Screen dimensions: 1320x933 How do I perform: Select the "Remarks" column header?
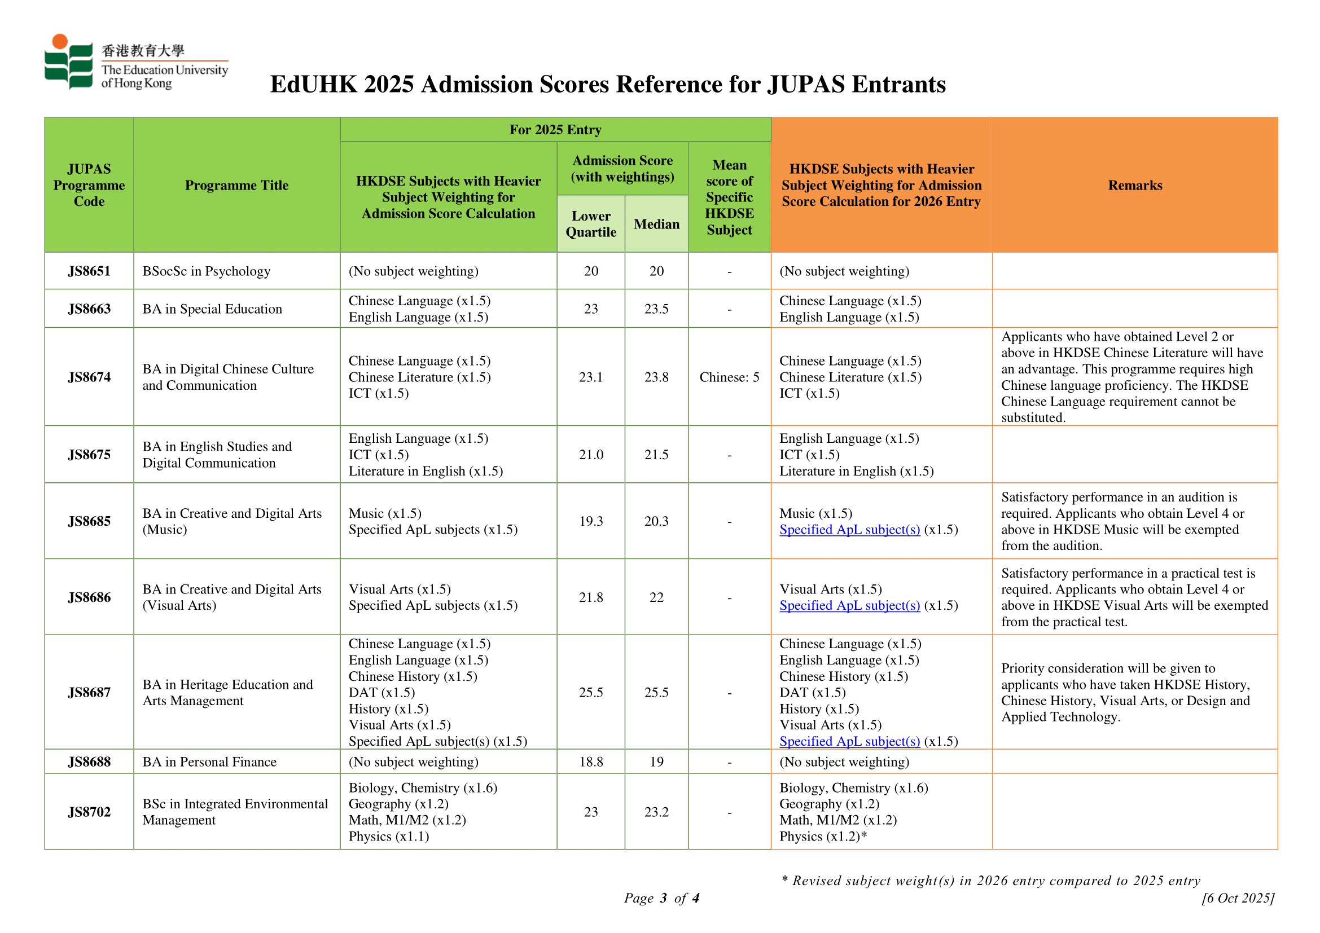[x=1135, y=185]
